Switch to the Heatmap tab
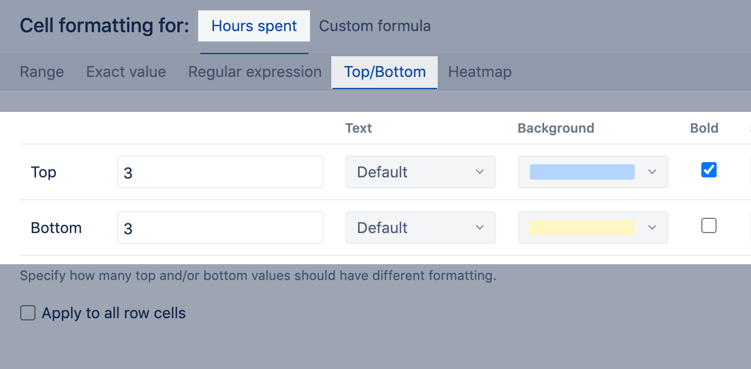The width and height of the screenshot is (751, 369). pos(480,72)
